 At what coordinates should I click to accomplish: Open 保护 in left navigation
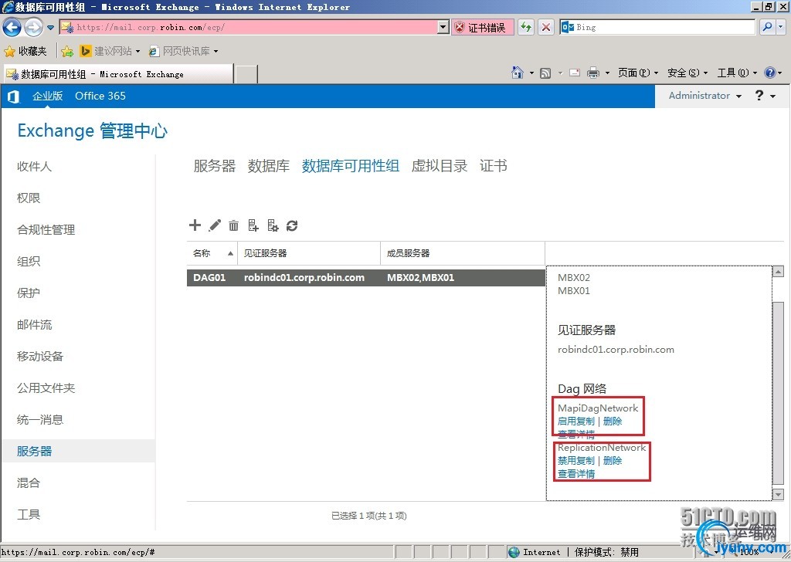coord(29,293)
